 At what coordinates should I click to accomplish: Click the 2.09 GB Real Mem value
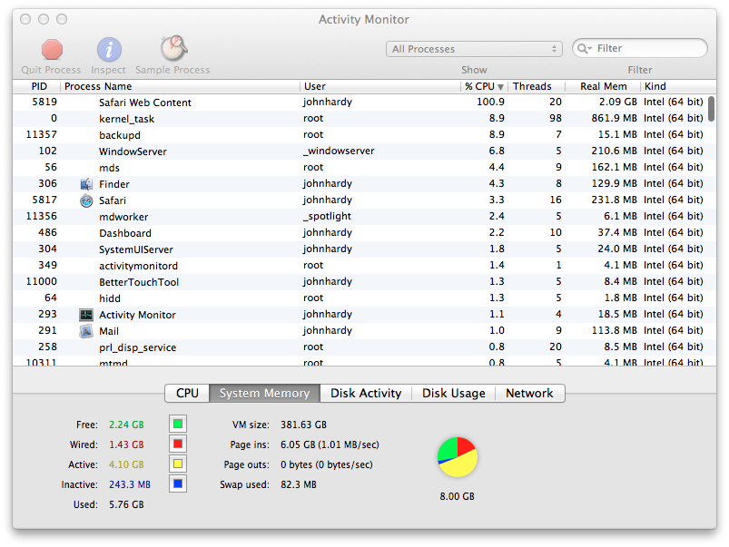point(618,102)
